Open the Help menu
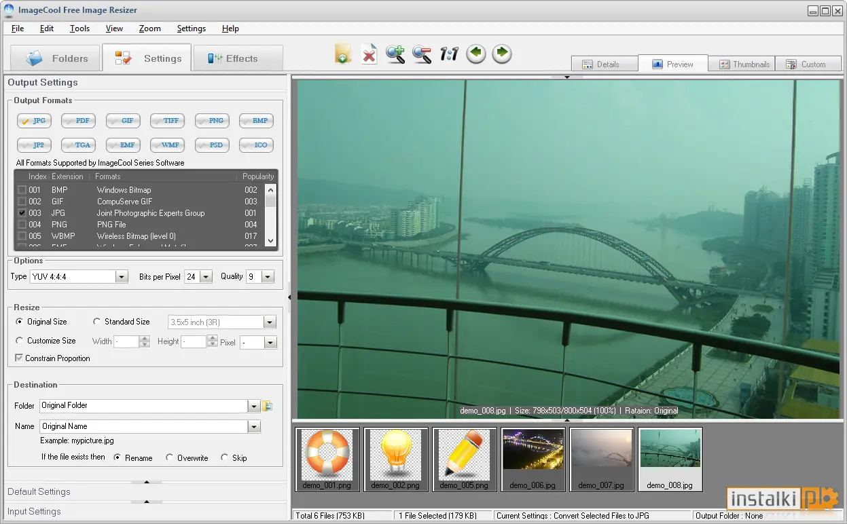 230,29
